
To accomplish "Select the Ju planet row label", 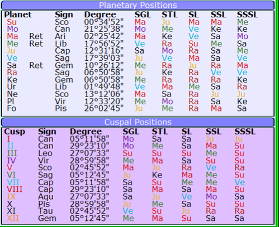I will tap(11, 51).
